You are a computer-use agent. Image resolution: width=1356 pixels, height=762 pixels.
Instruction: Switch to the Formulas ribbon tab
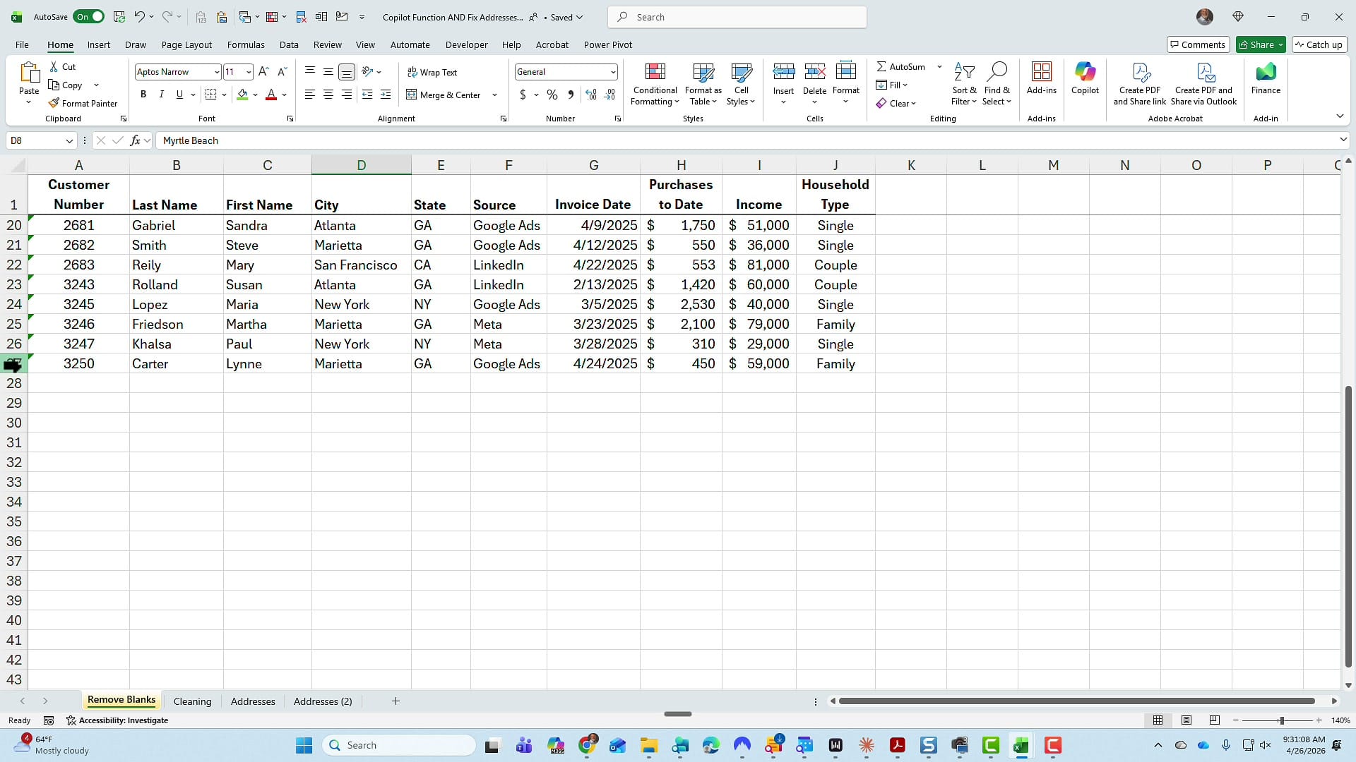click(x=246, y=44)
